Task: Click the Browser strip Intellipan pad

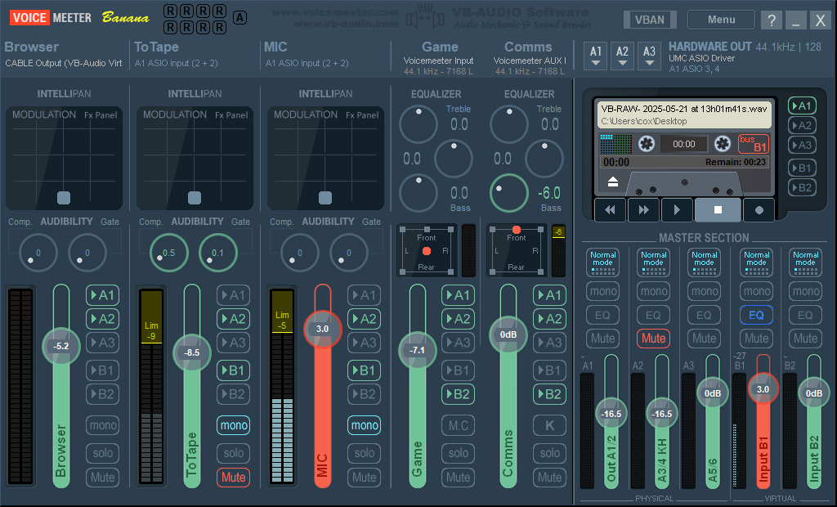Action: pyautogui.click(x=64, y=158)
